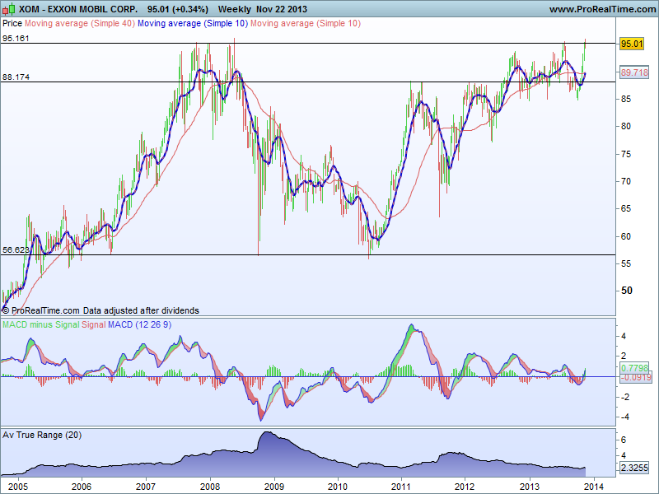Click the Nov 22 2013 date
The width and height of the screenshot is (659, 494).
click(282, 9)
